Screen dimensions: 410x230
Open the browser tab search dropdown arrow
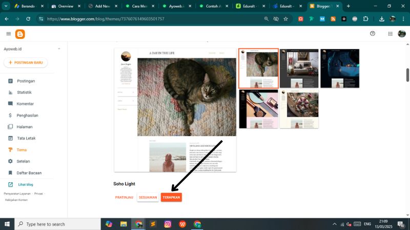click(x=7, y=6)
